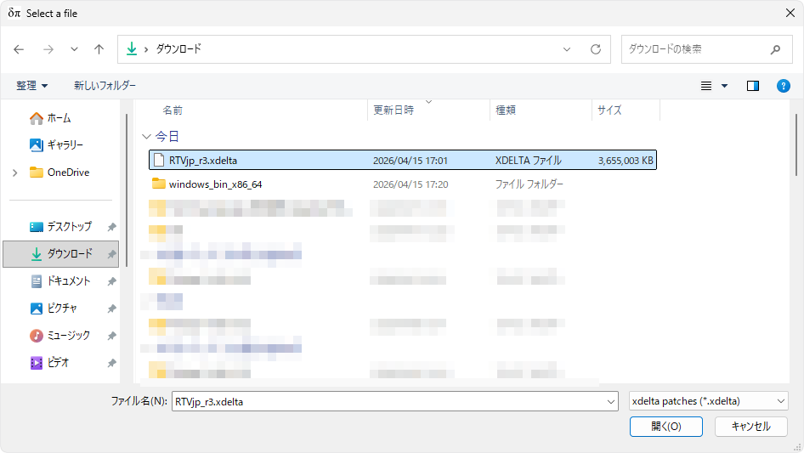Click the Forward navigation arrow

[x=48, y=49]
